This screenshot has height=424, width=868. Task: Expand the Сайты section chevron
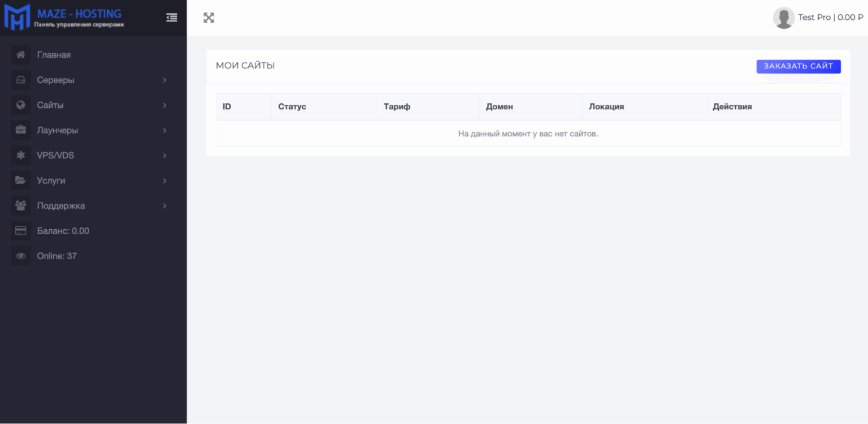click(164, 105)
